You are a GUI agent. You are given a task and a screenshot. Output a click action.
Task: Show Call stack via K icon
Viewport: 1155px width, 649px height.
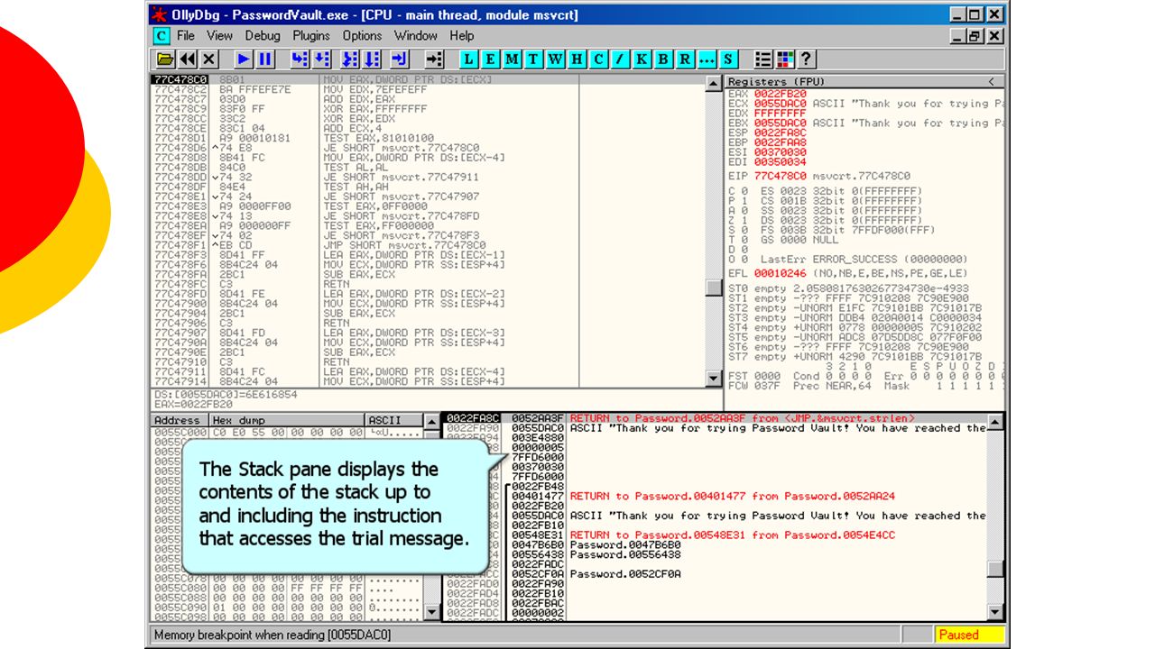(642, 59)
